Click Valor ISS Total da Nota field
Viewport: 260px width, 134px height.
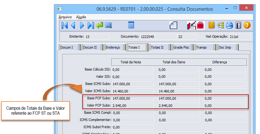pos(133,77)
